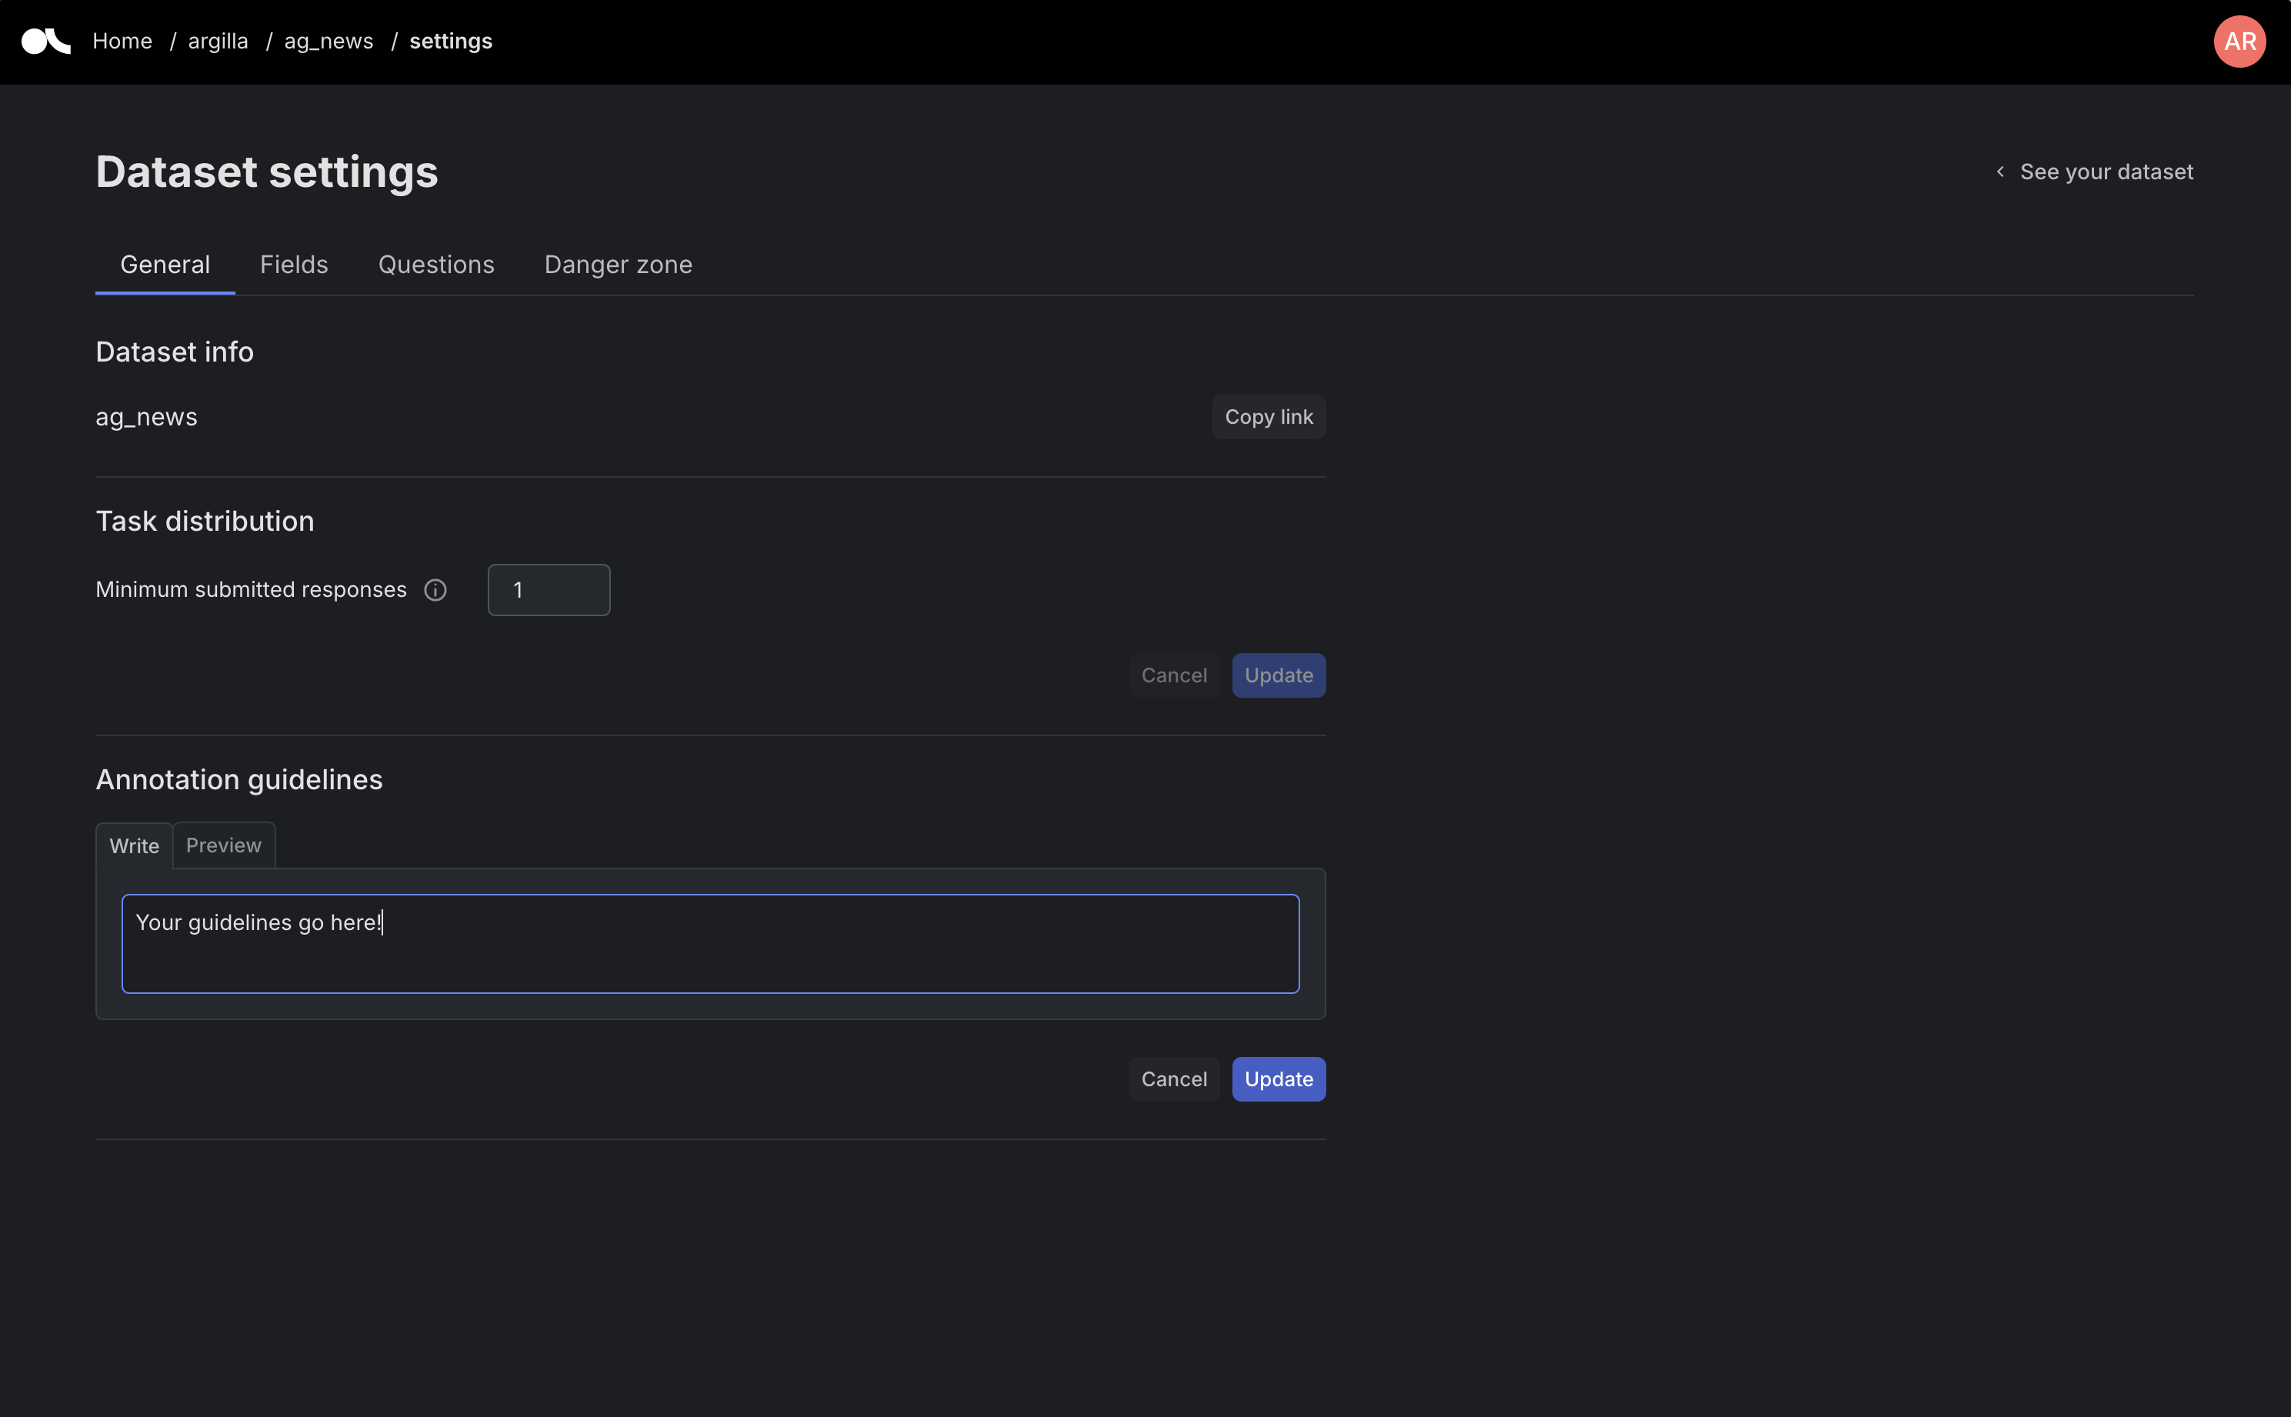Screen dimensions: 2291x1417
Task: Focus the minimum submitted responses number field
Action: coord(549,589)
